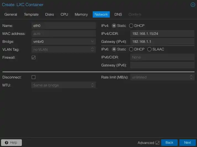Viewport: 197px width, 147px height.
Task: Select IPv4 DHCP radio button
Action: 131,26
